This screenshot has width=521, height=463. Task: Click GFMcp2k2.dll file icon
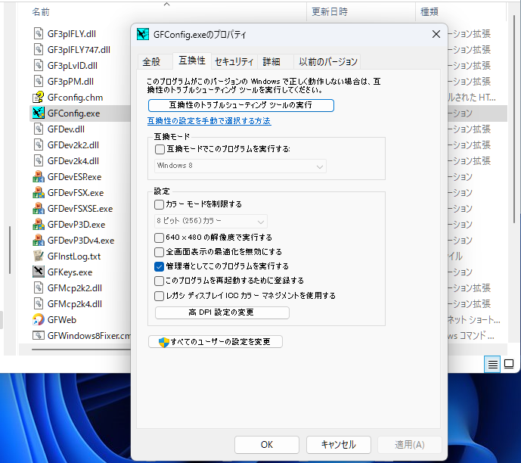tap(39, 288)
